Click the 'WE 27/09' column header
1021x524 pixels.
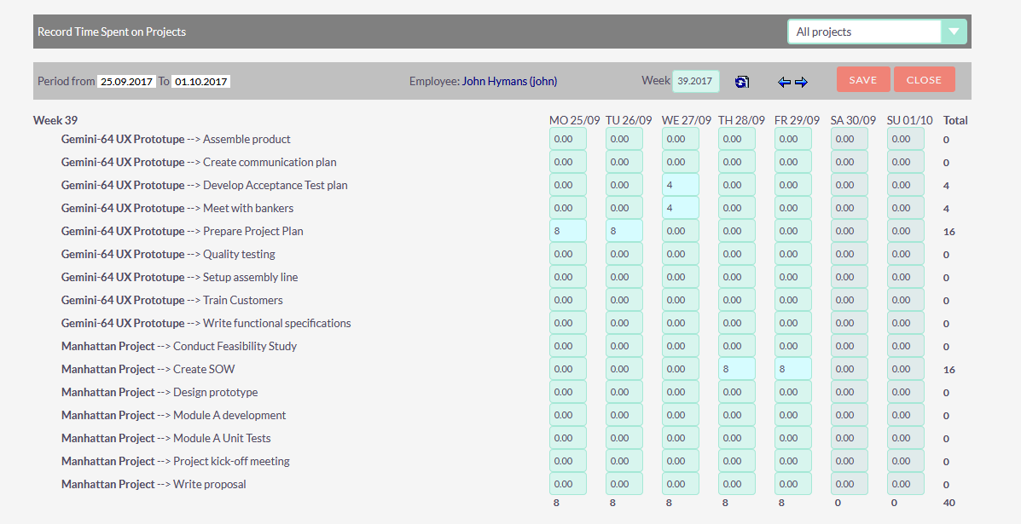click(x=687, y=120)
